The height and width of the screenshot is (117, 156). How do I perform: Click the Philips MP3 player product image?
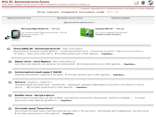click(13, 36)
